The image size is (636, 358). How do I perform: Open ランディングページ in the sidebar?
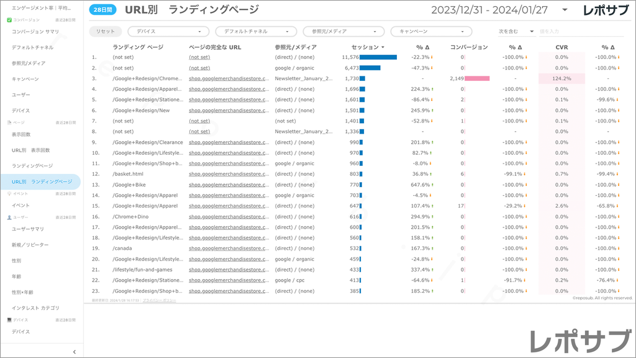click(32, 166)
